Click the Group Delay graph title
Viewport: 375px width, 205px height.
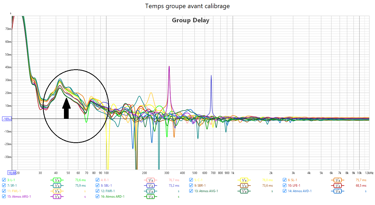click(191, 20)
